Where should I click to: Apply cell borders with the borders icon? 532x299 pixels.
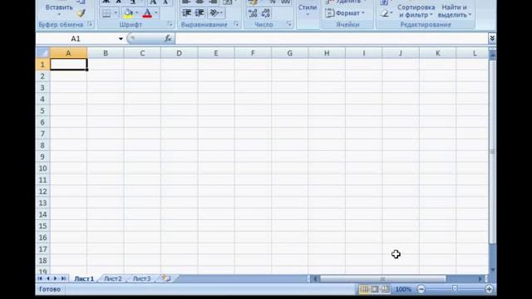click(x=106, y=13)
